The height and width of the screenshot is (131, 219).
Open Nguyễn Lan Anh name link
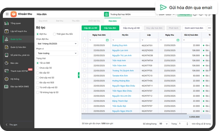[x=120, y=50]
